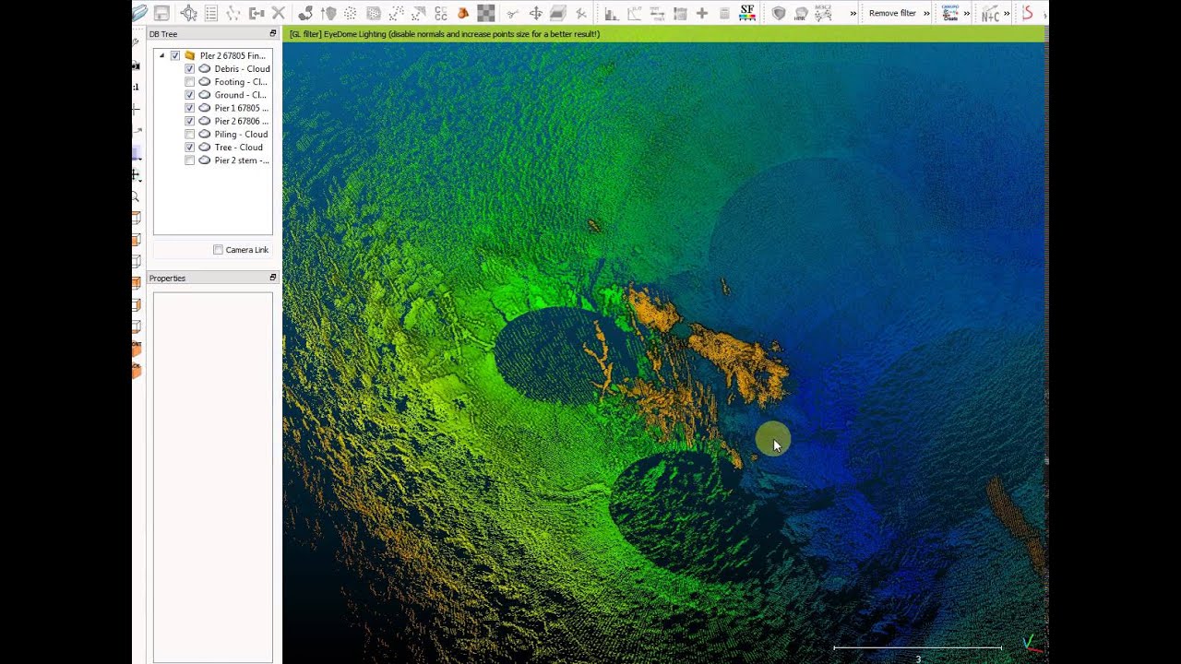Select the Tree - Cloud tree label
Viewport: 1181px width, 664px height.
click(238, 147)
